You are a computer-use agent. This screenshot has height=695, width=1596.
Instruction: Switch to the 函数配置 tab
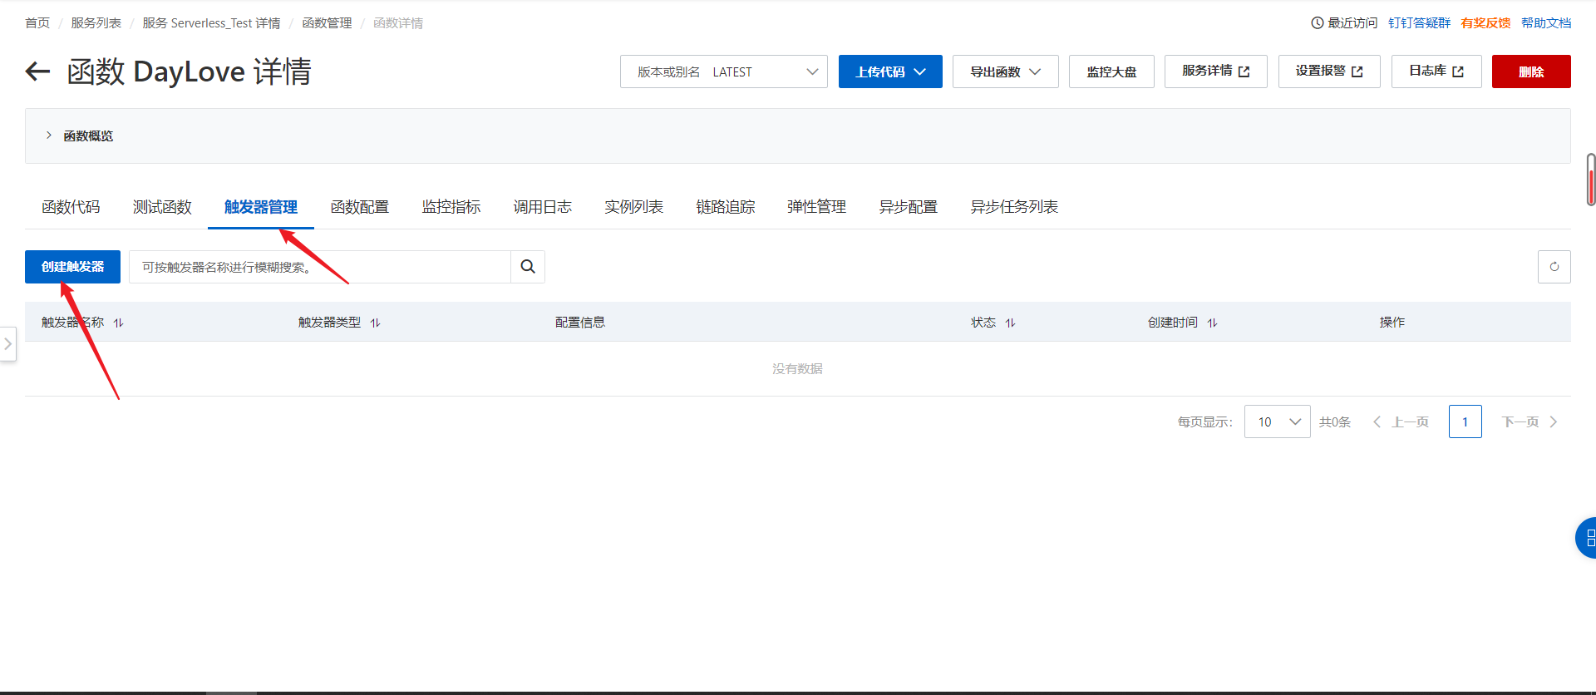coord(359,207)
